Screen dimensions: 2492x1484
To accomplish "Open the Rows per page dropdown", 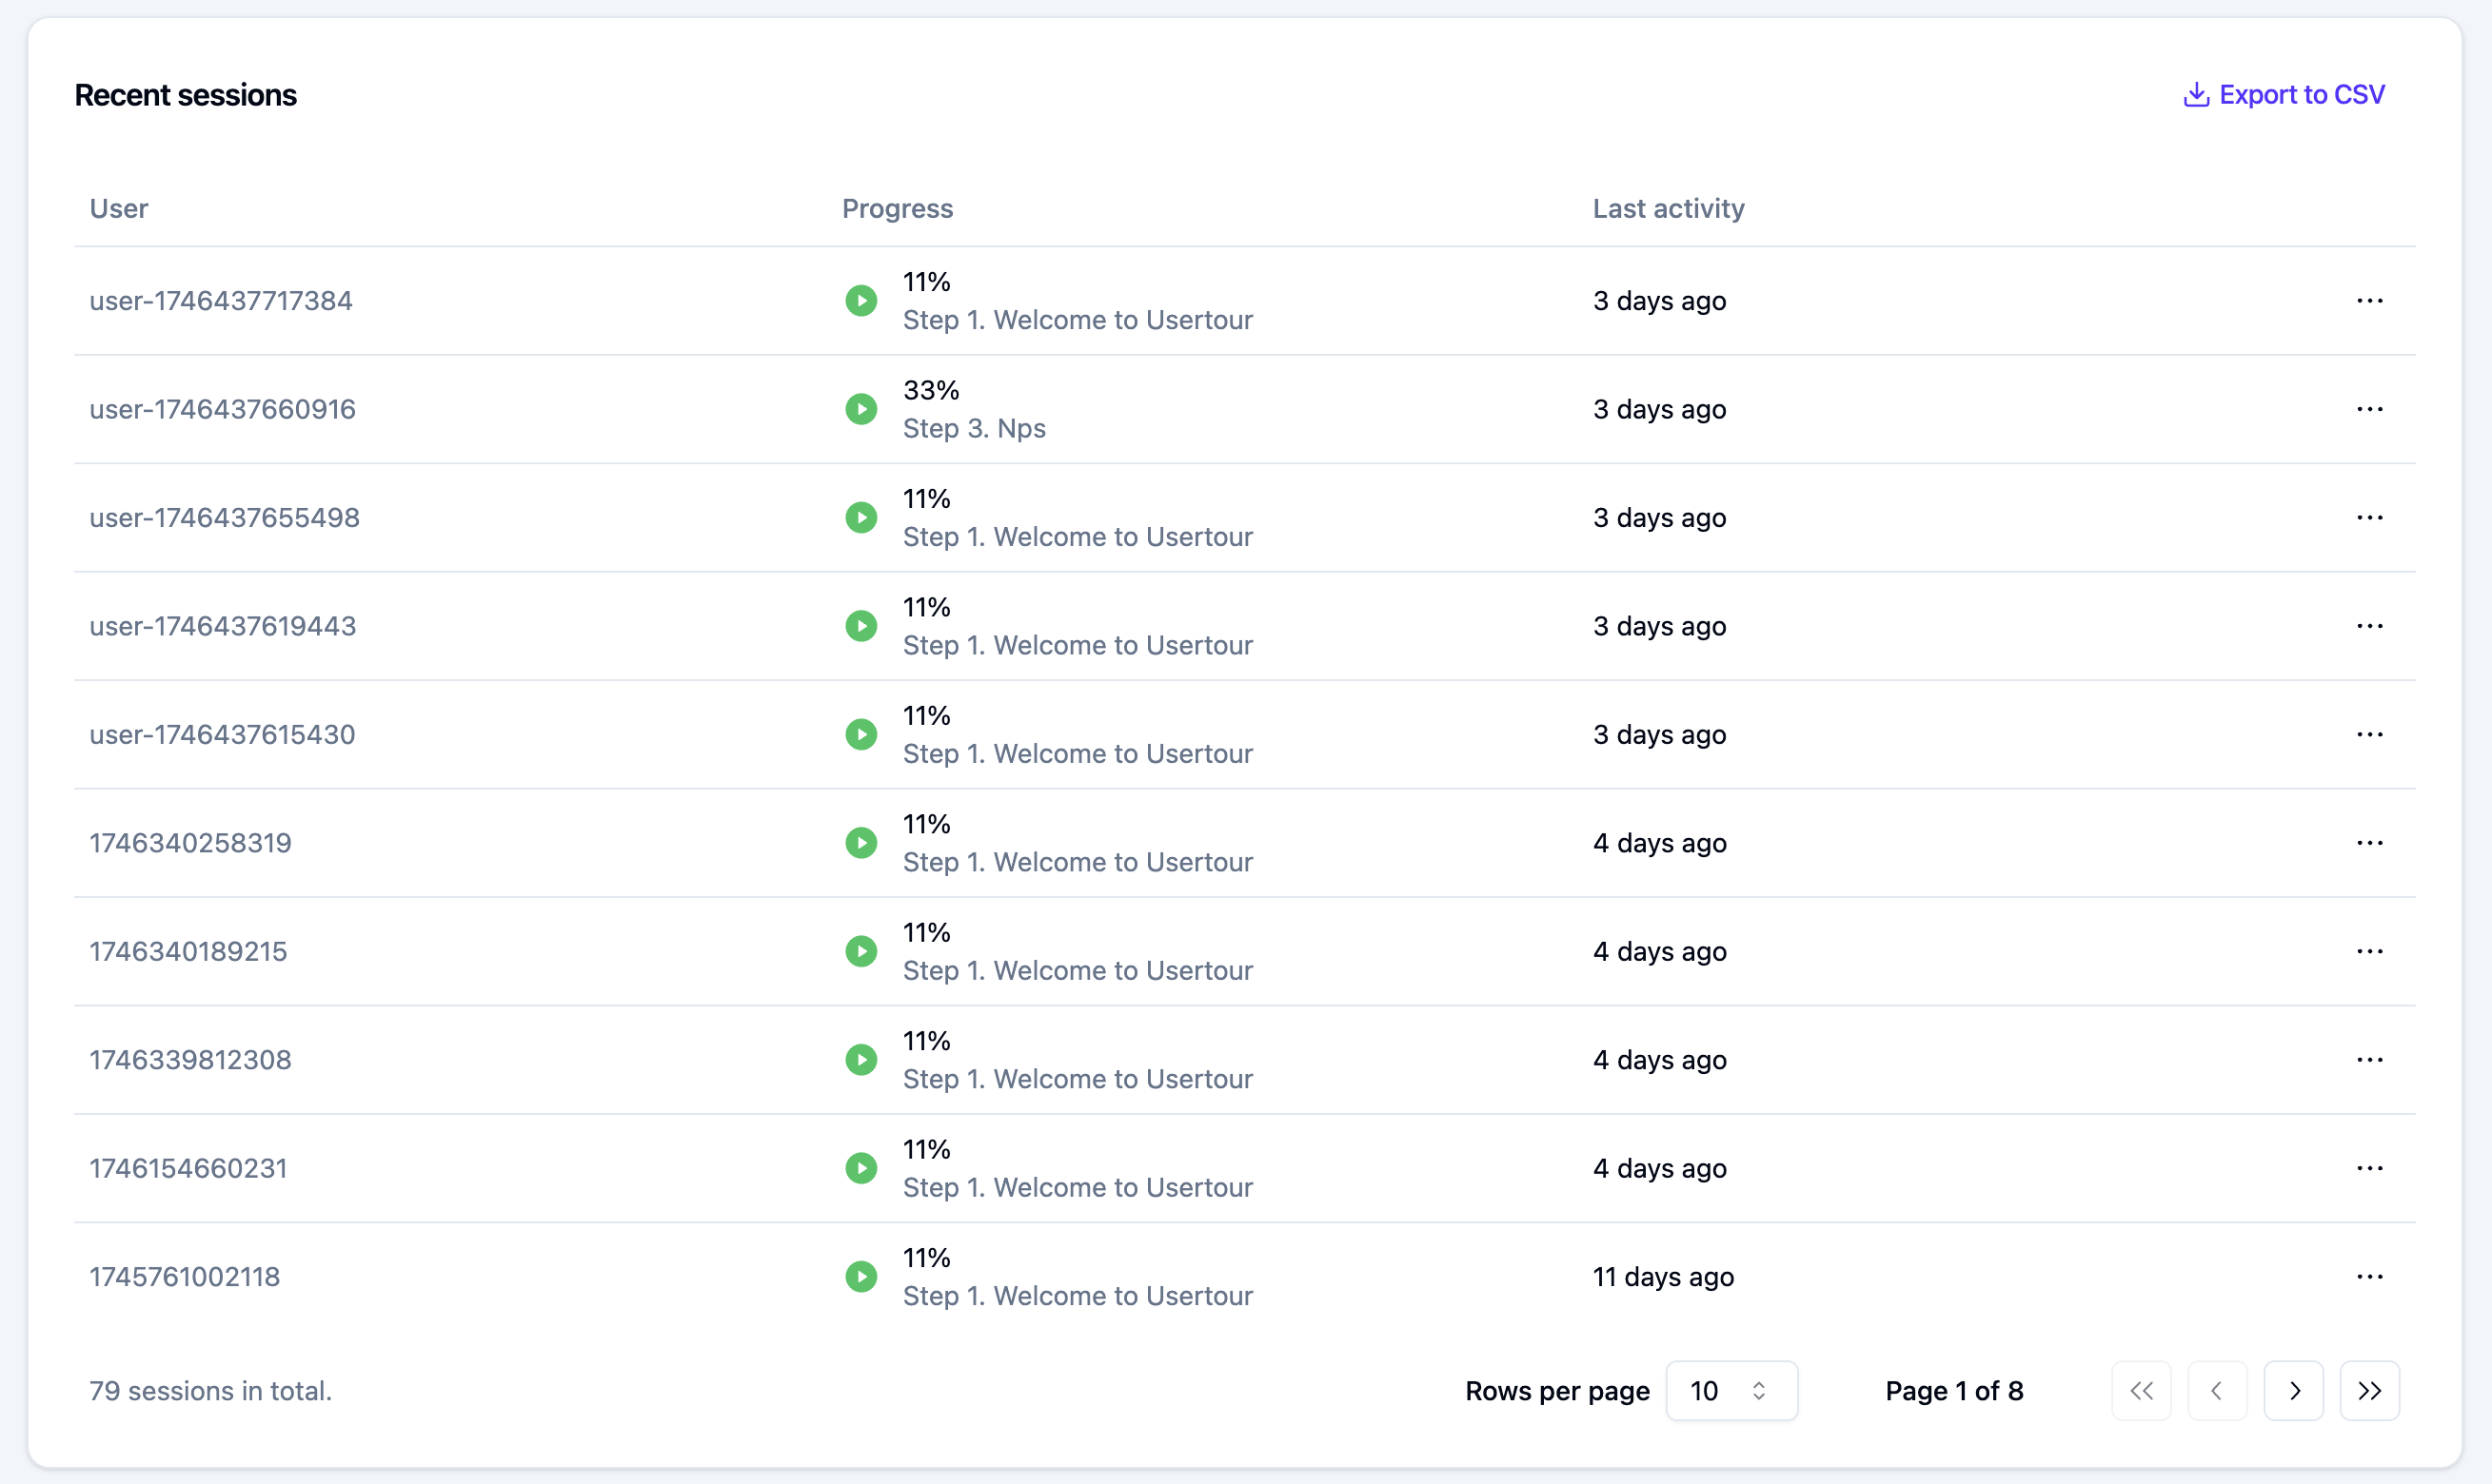I will [x=1731, y=1390].
